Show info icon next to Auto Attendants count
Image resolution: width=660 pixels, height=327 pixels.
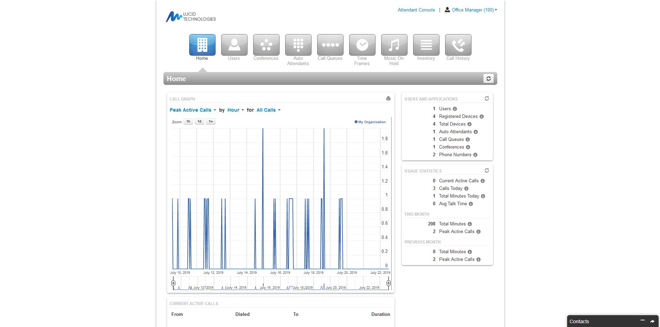[x=476, y=132]
